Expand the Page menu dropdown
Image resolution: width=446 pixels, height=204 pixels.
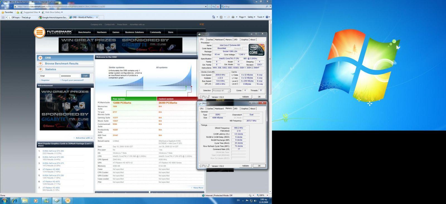coord(242,17)
